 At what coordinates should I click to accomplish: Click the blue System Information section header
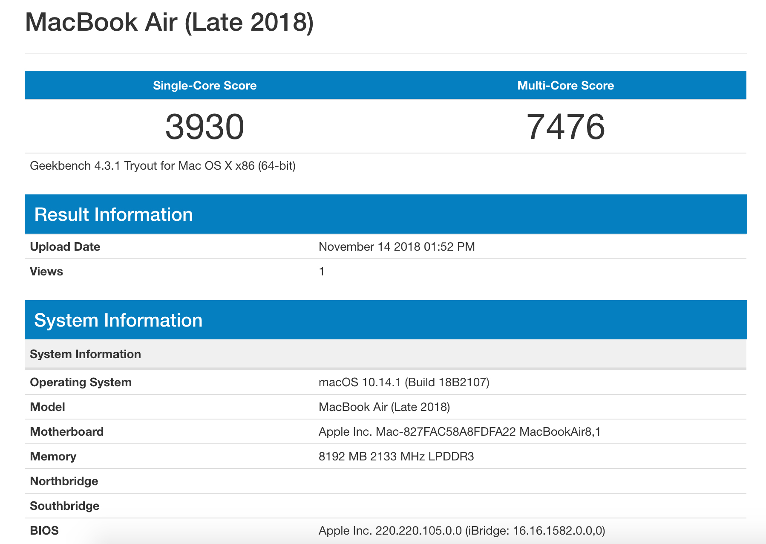386,320
